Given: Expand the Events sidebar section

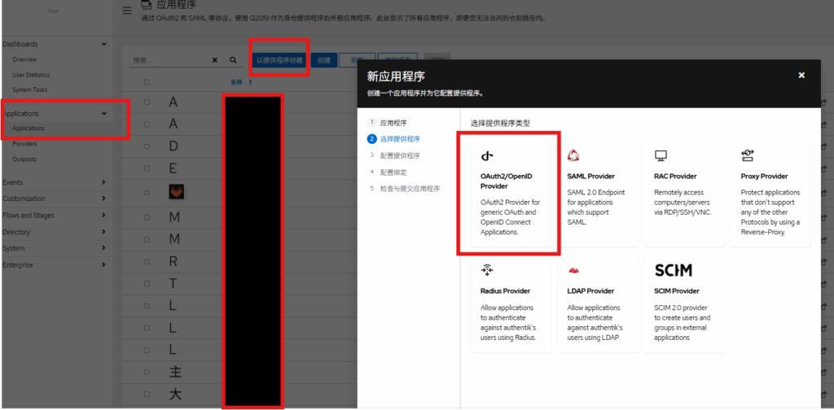Looking at the screenshot, I should (x=103, y=183).
